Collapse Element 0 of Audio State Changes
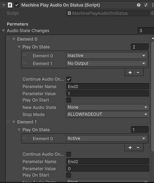The height and width of the screenshot is (183, 154). click(x=14, y=39)
